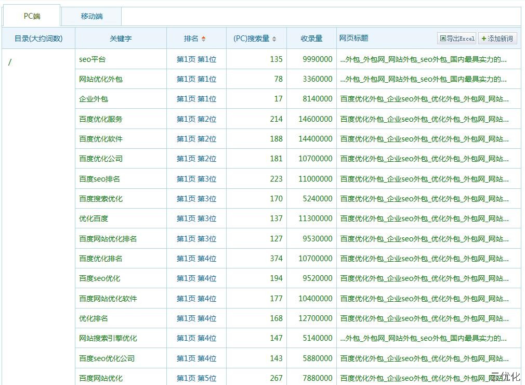Click the 网页标题 column header
Image resolution: width=525 pixels, height=385 pixels.
click(x=354, y=38)
